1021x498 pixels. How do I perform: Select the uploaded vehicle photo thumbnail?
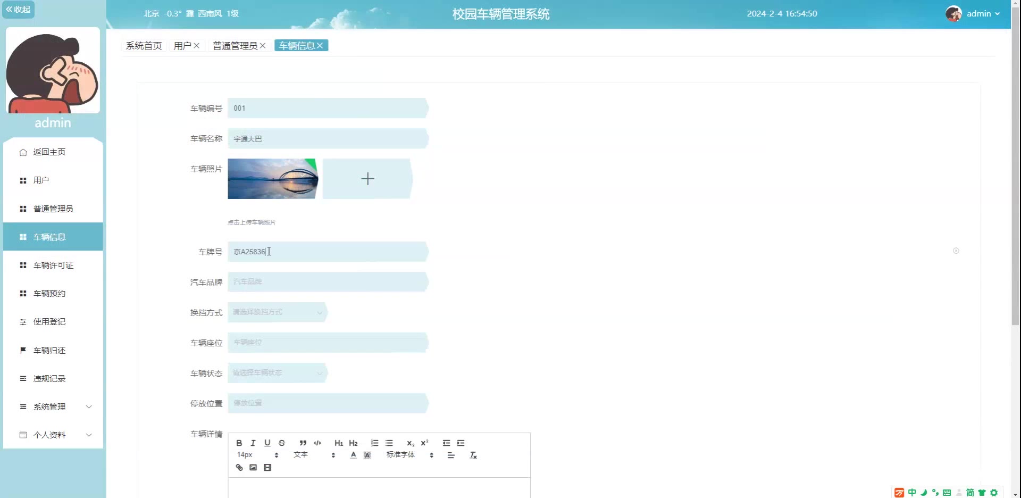(273, 179)
